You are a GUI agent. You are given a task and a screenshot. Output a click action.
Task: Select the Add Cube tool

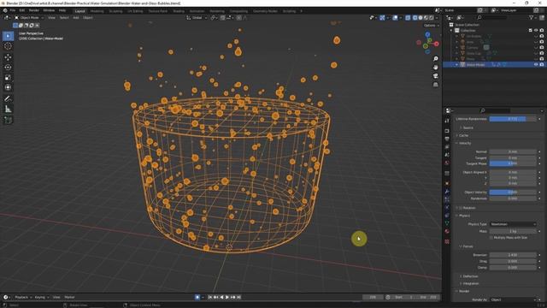pyautogui.click(x=8, y=120)
